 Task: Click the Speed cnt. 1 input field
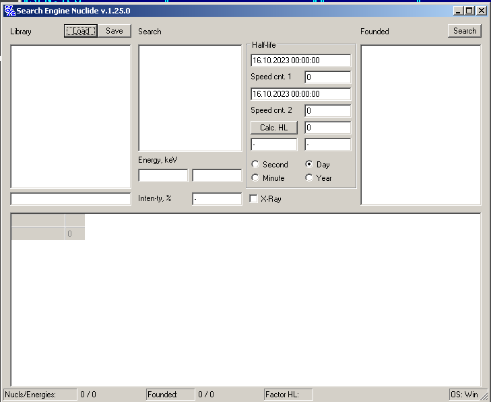pyautogui.click(x=327, y=77)
